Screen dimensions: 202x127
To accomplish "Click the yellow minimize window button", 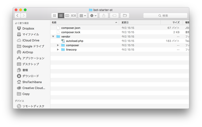I will 21,10.
